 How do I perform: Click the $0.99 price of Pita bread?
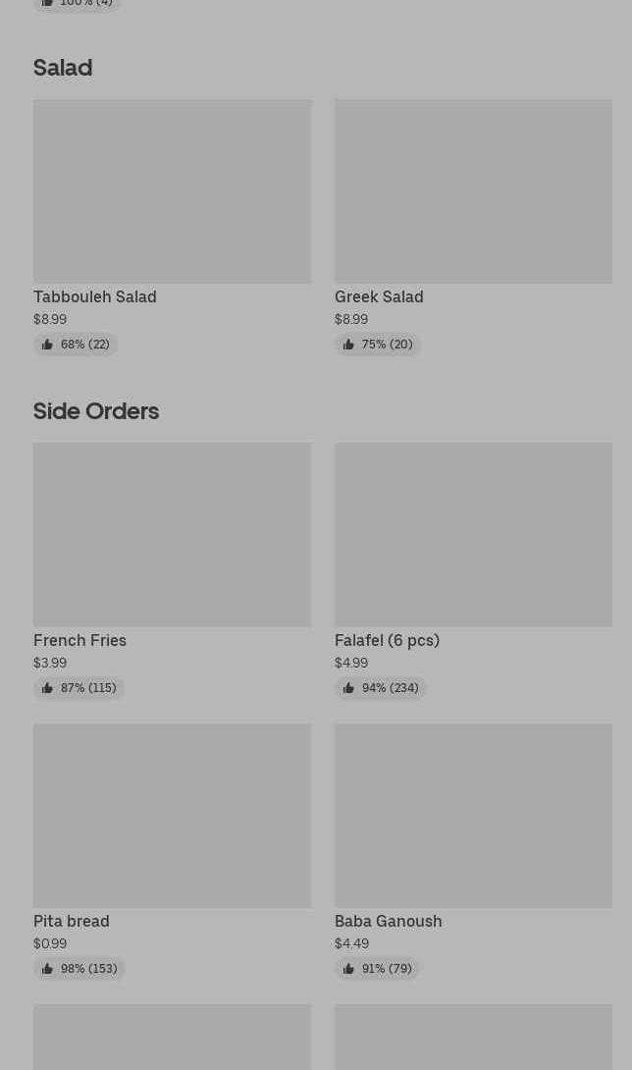(x=50, y=943)
